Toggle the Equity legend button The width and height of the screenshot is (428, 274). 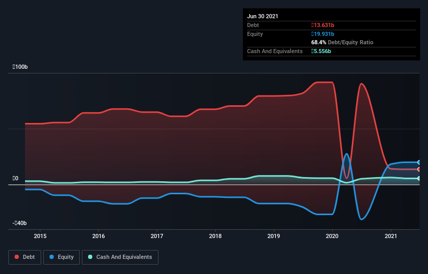pos(62,257)
